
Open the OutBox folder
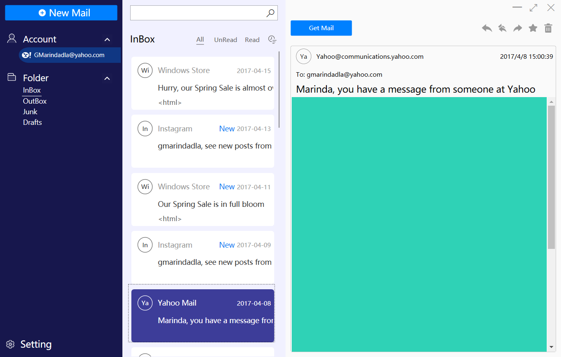(35, 101)
